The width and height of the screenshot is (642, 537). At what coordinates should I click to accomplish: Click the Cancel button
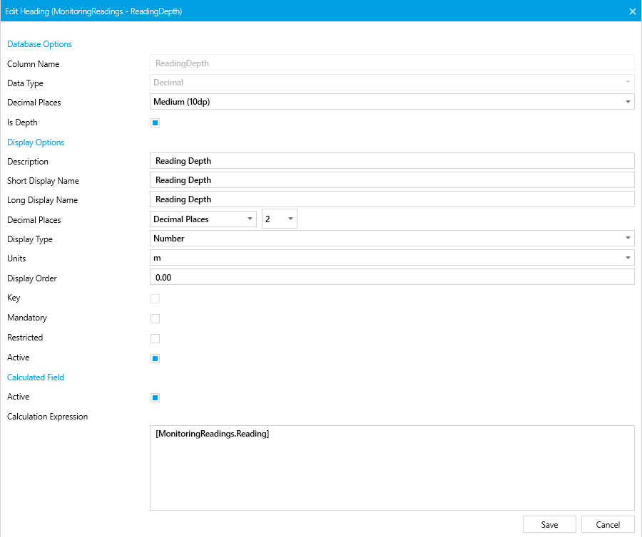608,524
